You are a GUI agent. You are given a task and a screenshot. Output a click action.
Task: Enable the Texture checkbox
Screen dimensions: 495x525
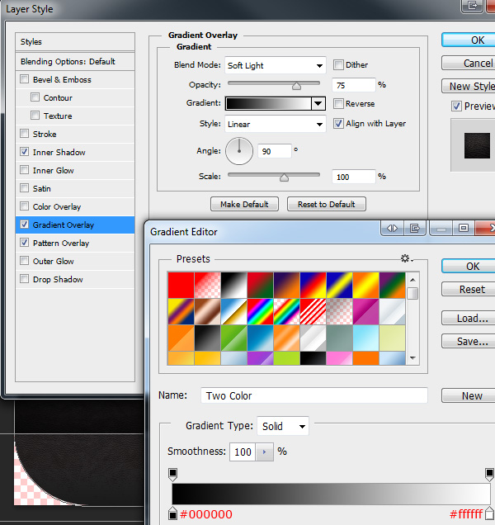[x=35, y=116]
